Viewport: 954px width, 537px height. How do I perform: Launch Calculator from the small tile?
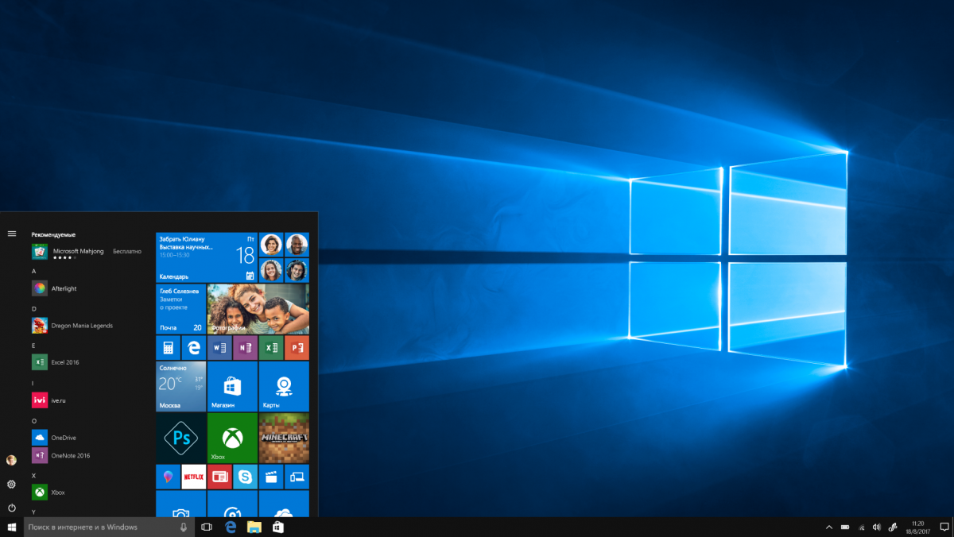coord(168,348)
